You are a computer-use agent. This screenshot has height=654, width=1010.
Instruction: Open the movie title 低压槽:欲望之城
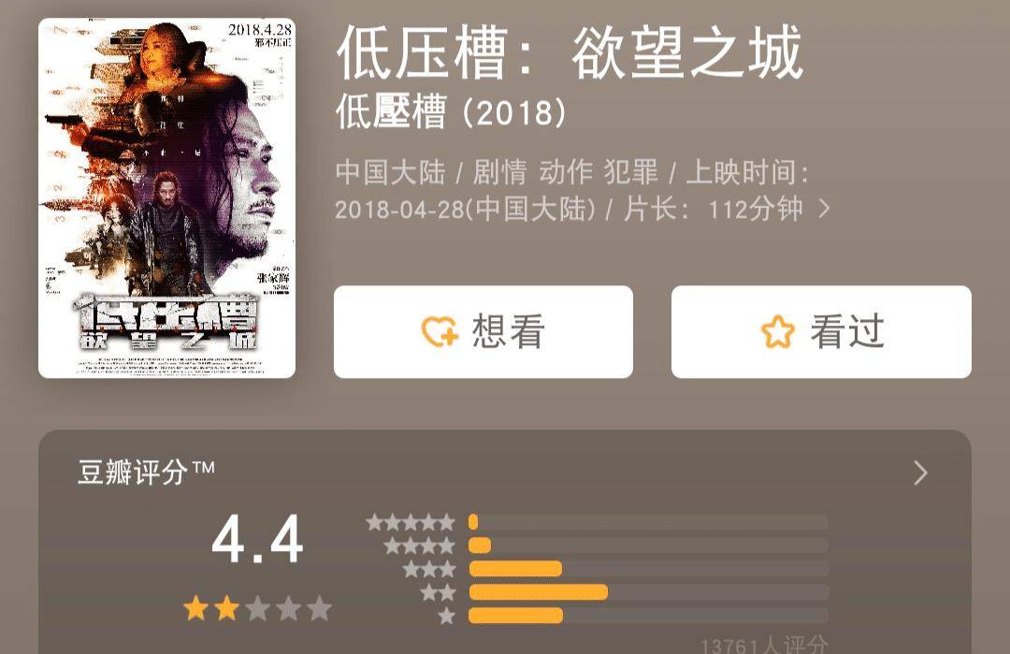point(570,51)
